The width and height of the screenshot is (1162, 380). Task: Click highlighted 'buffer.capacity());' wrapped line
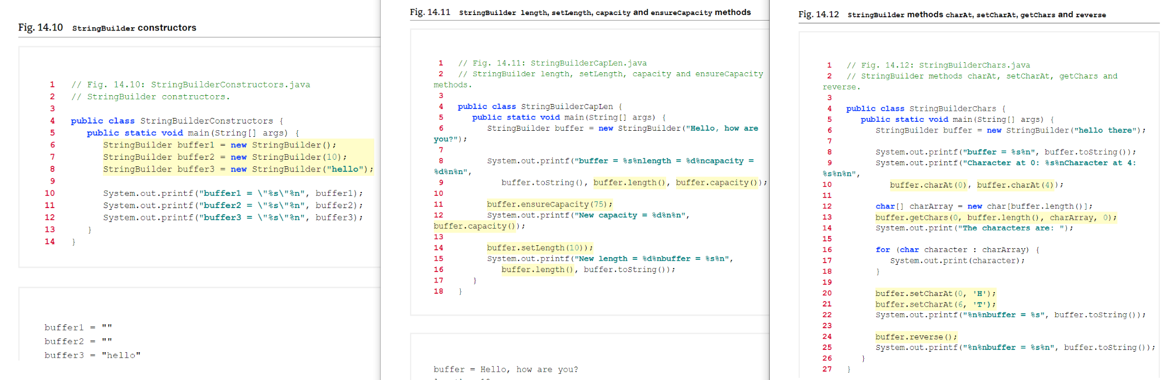tap(479, 226)
